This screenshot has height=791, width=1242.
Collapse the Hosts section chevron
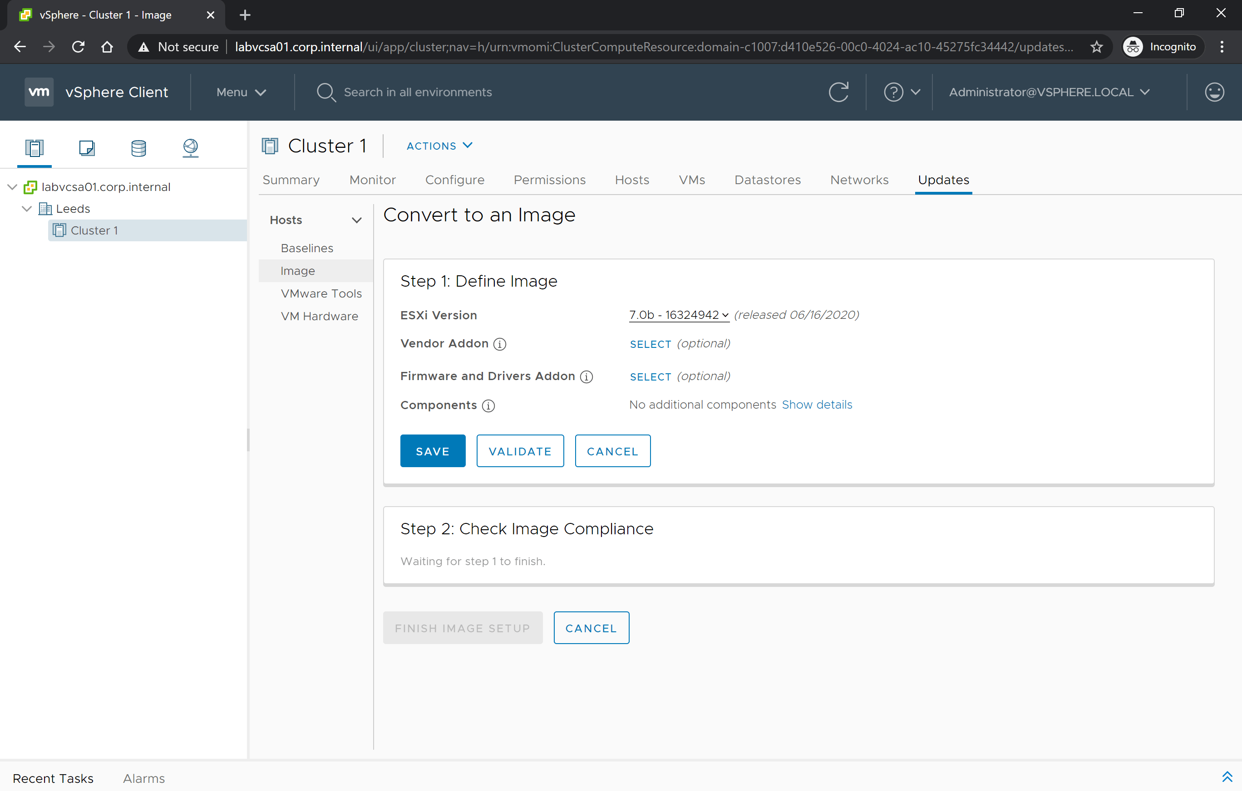[356, 220]
